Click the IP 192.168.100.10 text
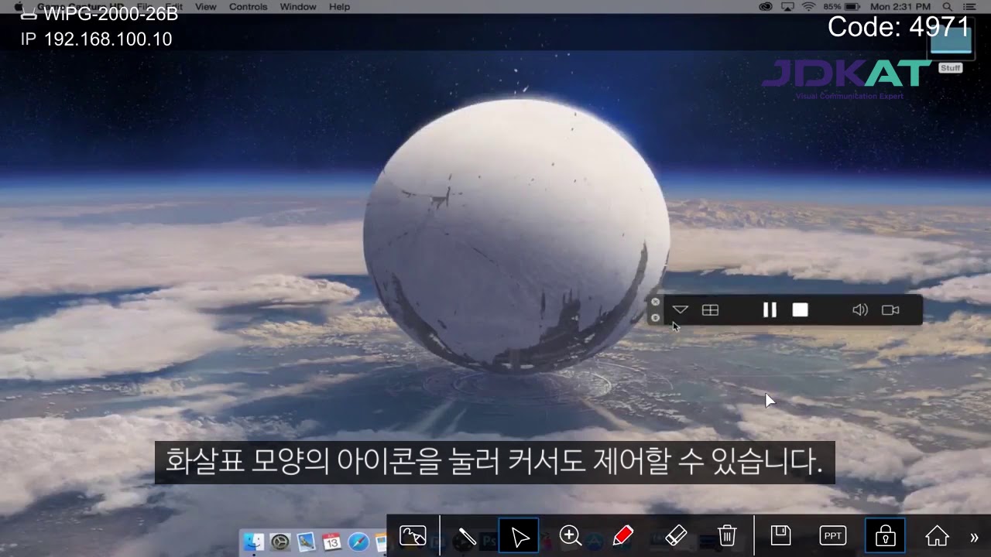Viewport: 991px width, 557px height. click(96, 39)
